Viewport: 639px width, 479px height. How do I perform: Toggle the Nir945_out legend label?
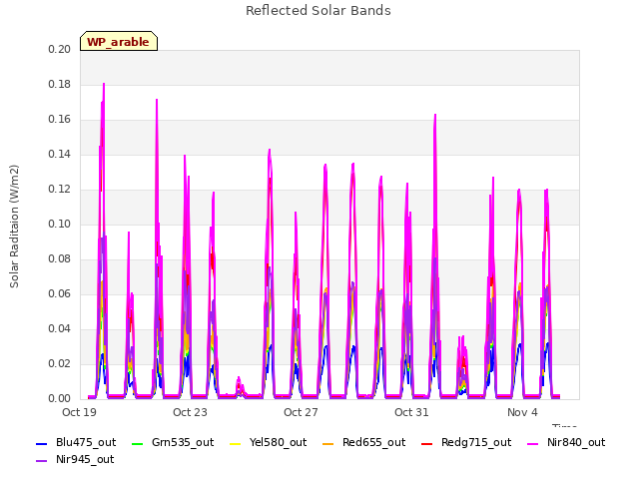click(x=85, y=459)
